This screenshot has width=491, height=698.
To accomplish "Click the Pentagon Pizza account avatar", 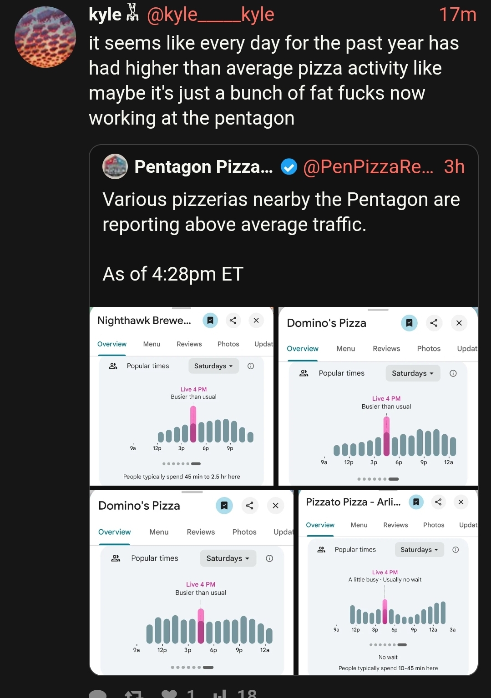I will coord(115,166).
